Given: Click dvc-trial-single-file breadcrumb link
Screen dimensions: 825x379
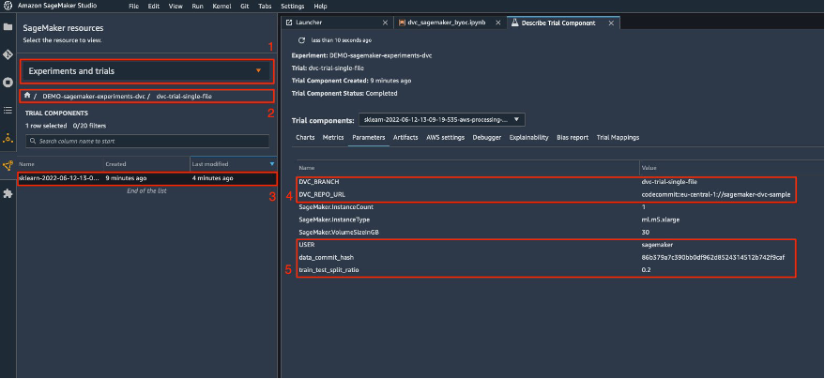Looking at the screenshot, I should point(184,97).
